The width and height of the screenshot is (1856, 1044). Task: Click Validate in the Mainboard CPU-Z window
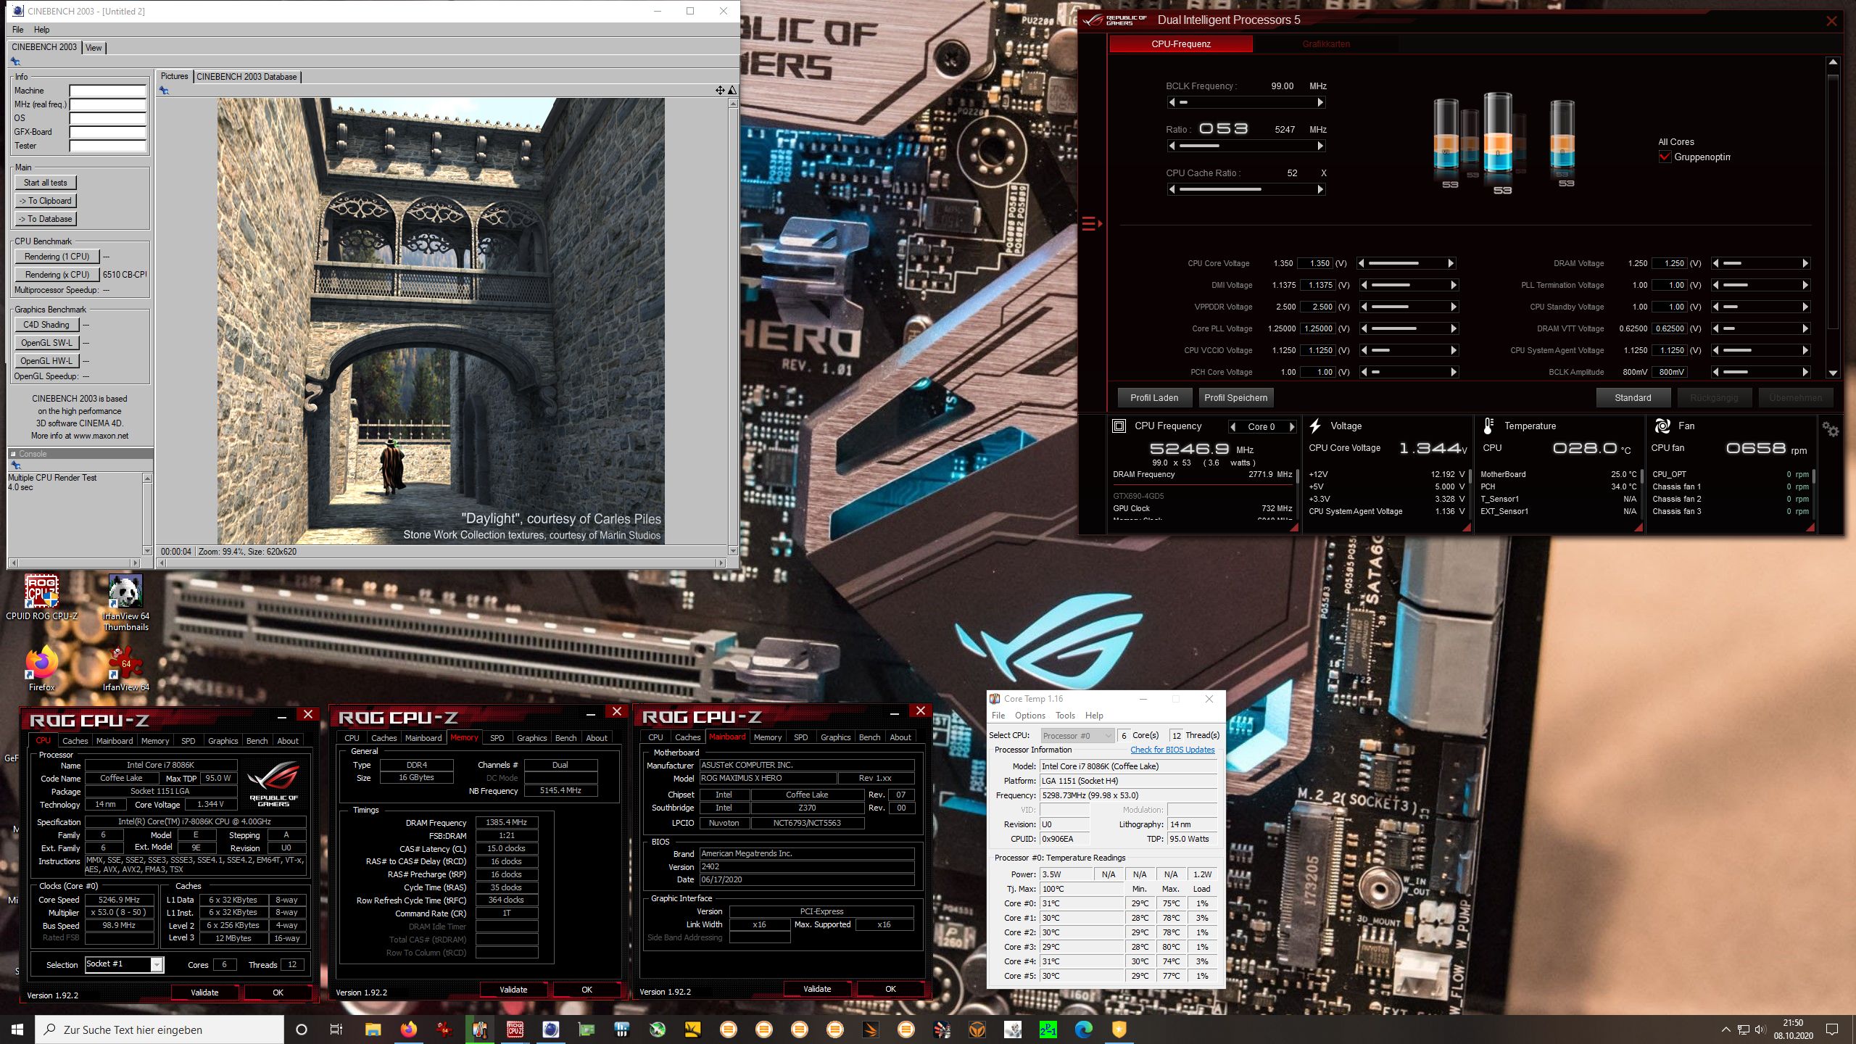pos(816,989)
